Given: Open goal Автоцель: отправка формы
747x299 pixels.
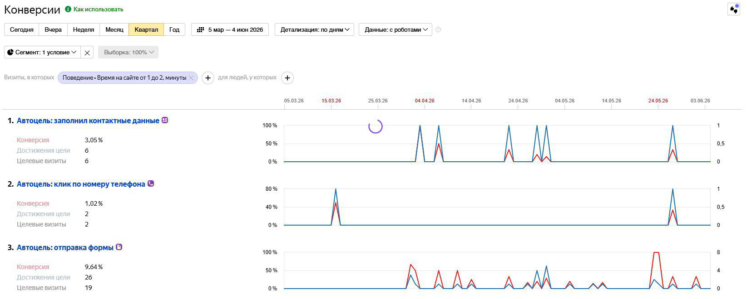Looking at the screenshot, I should (x=65, y=247).
